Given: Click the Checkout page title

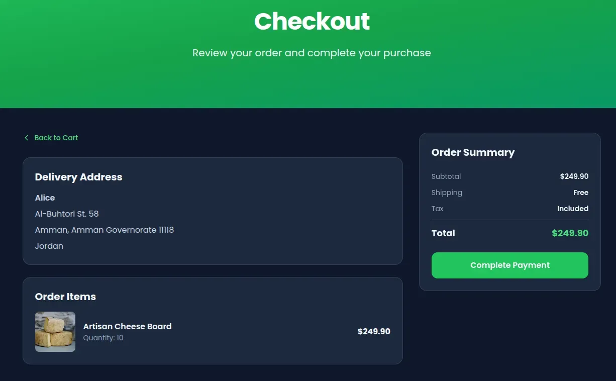Looking at the screenshot, I should pyautogui.click(x=312, y=21).
